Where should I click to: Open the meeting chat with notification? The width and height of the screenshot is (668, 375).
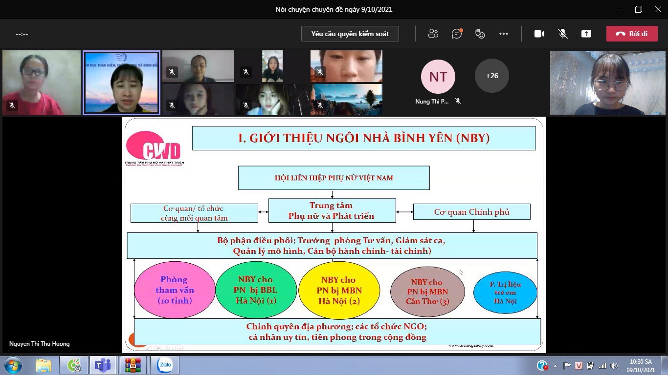(x=457, y=34)
